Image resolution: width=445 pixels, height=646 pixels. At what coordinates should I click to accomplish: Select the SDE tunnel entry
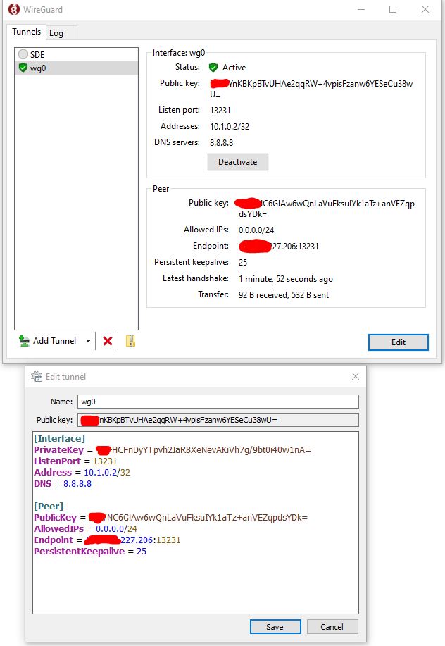click(x=76, y=54)
